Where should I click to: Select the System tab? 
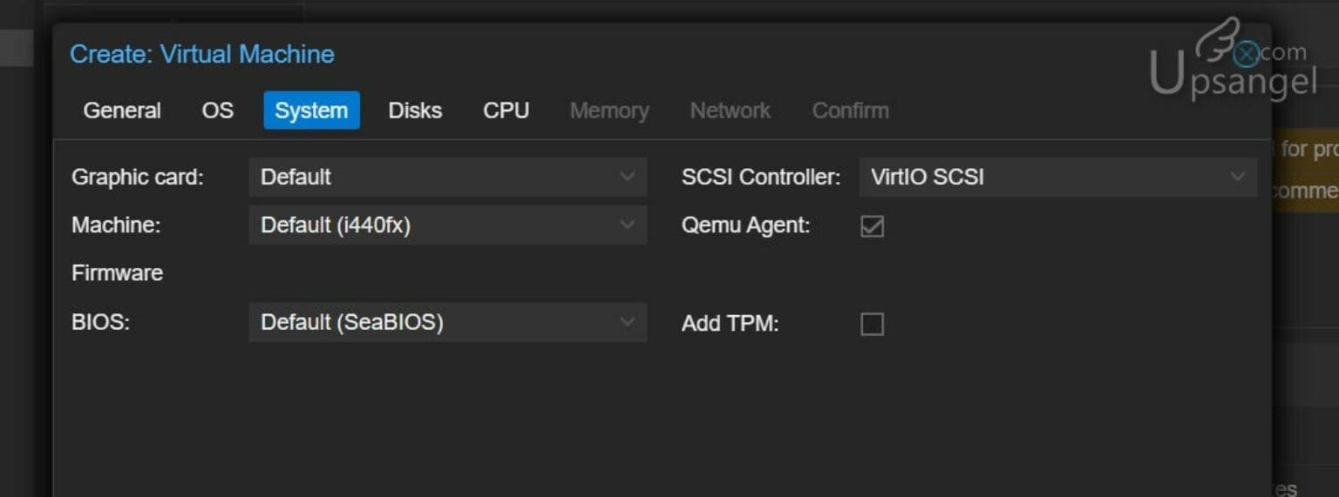pyautogui.click(x=311, y=111)
